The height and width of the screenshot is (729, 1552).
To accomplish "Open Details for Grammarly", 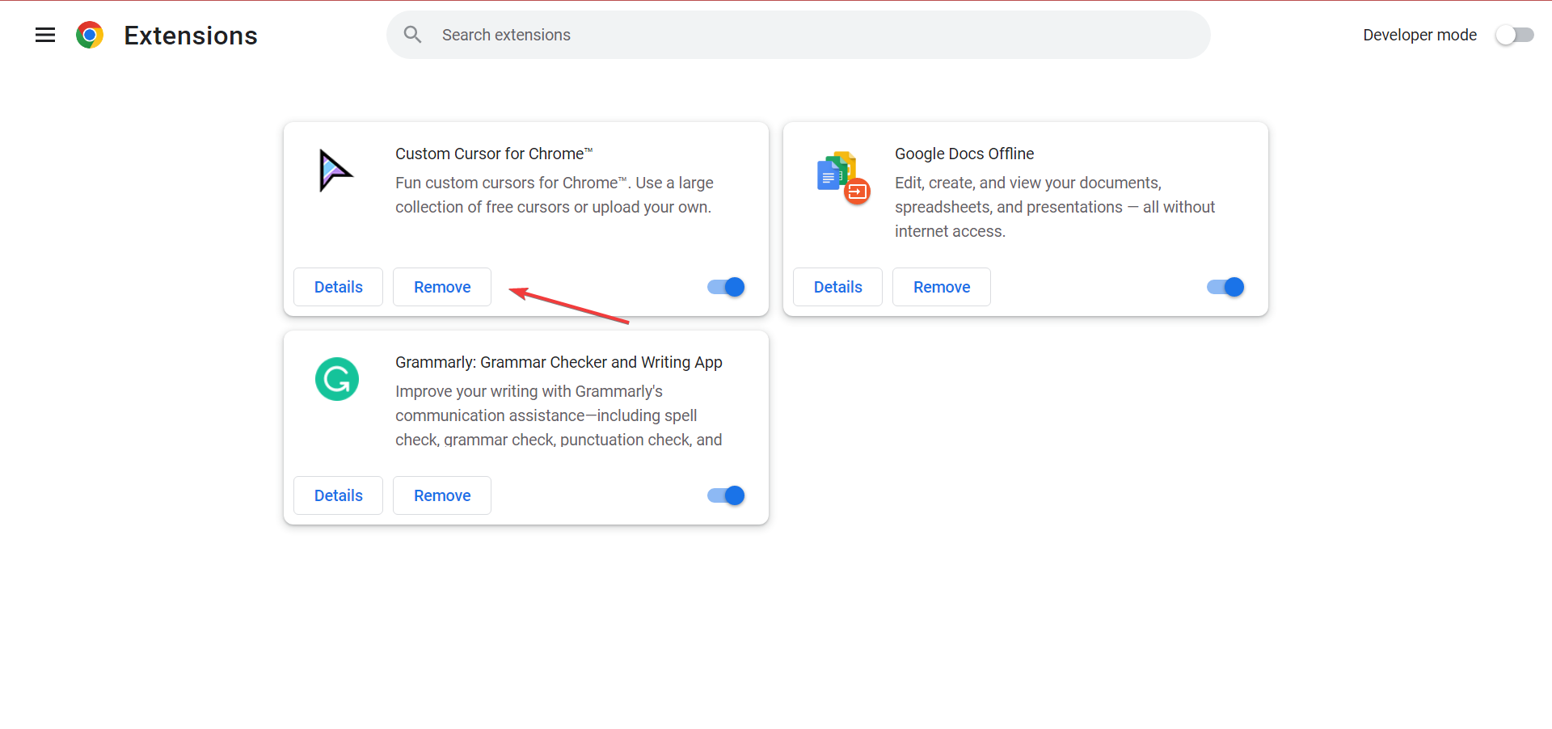I will (x=338, y=495).
